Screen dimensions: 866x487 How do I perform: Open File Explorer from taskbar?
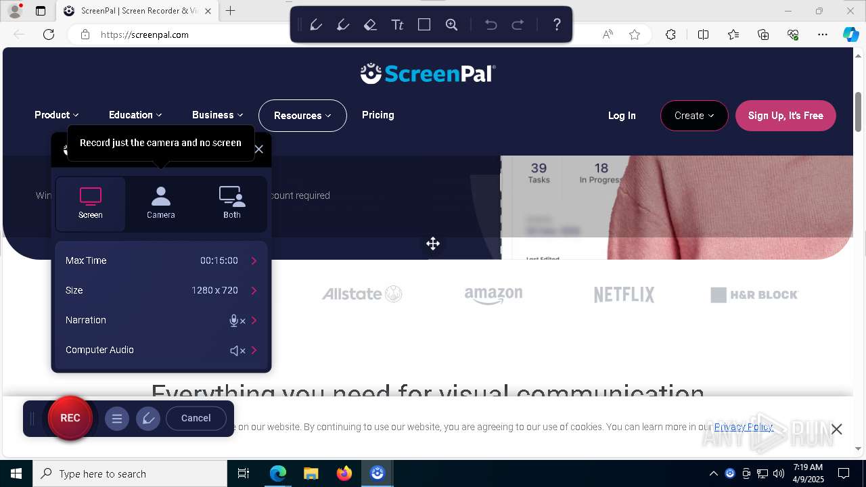pos(311,473)
